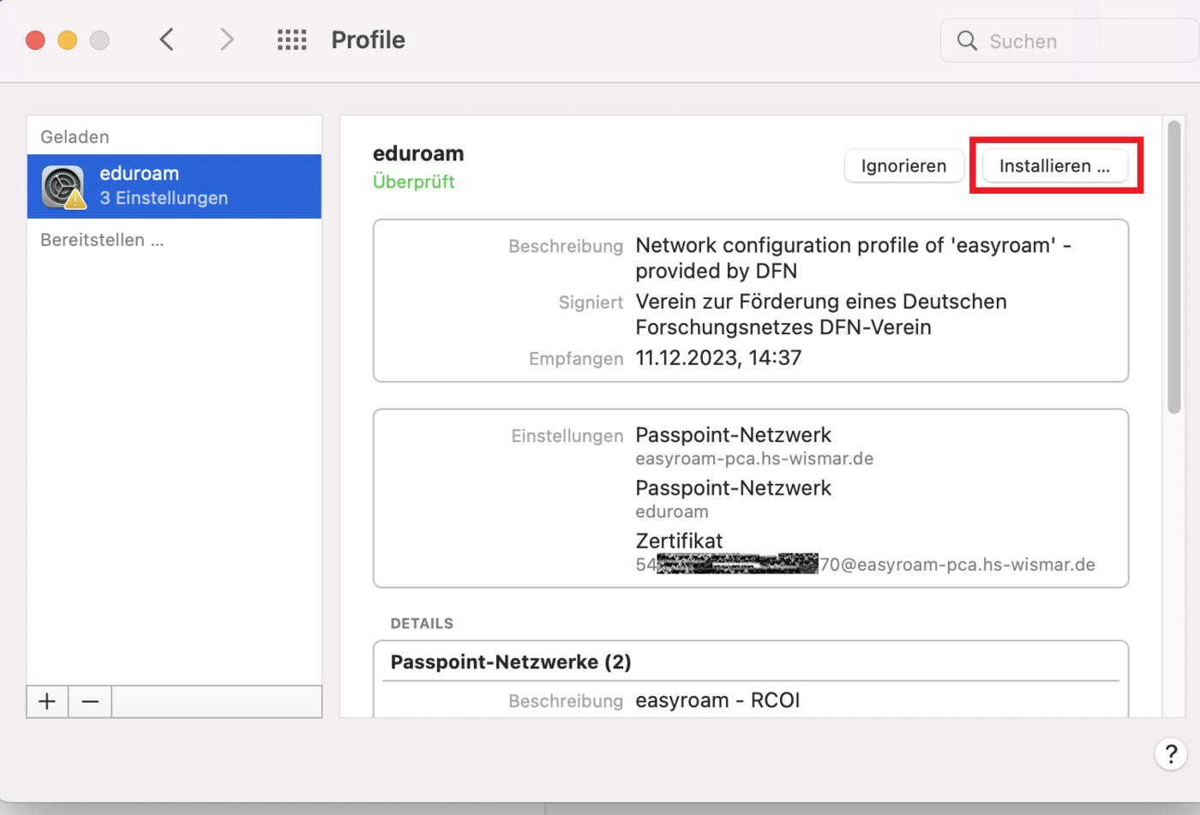Click Passpoint-Netzwerke (2) heading
The height and width of the screenshot is (815, 1200).
point(511,662)
